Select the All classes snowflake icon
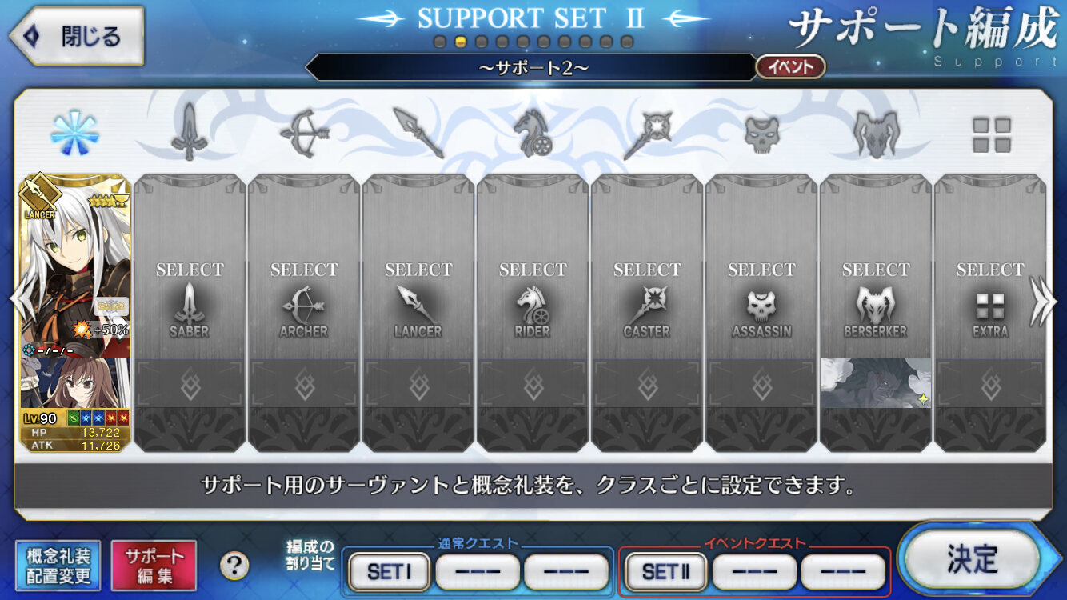The image size is (1067, 600). click(x=74, y=133)
